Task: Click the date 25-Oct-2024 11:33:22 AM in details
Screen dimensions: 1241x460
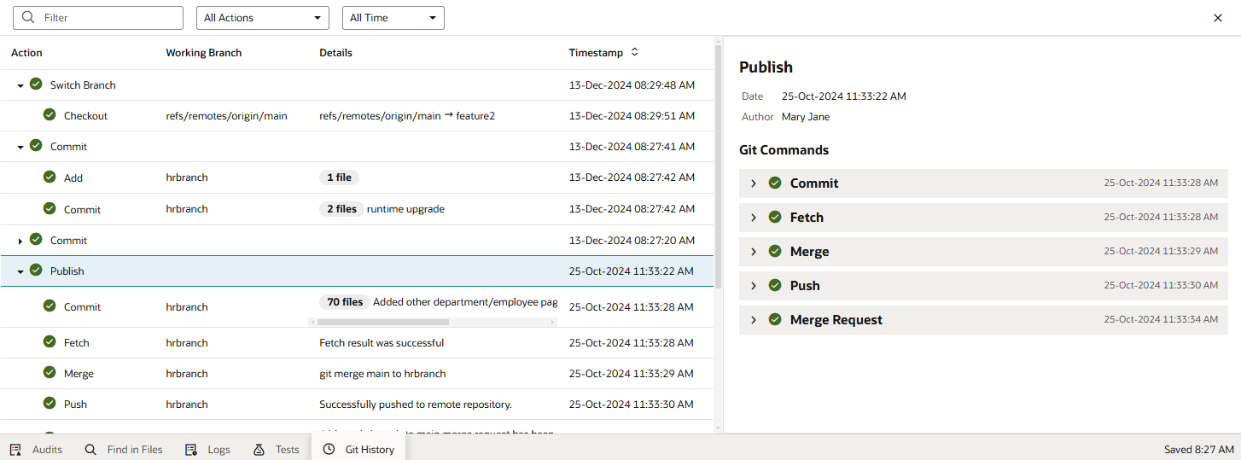Action: click(x=844, y=96)
